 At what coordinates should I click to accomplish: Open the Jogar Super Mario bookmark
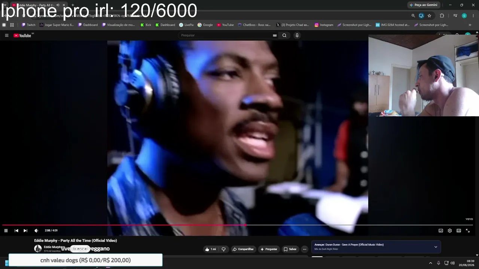(x=57, y=25)
